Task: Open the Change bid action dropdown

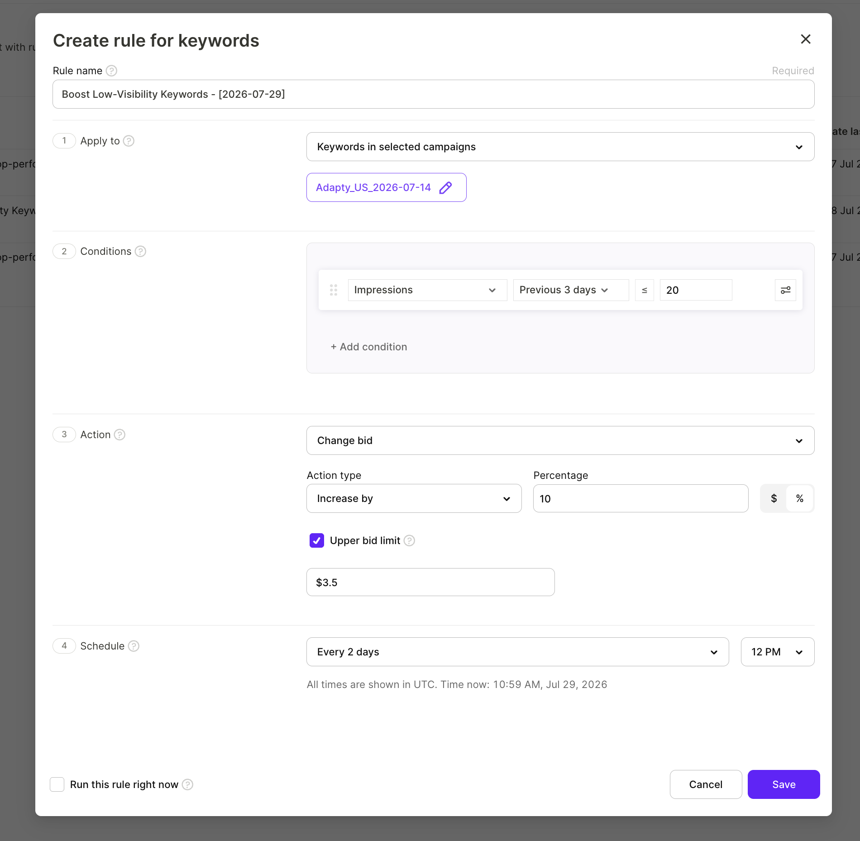Action: click(560, 440)
